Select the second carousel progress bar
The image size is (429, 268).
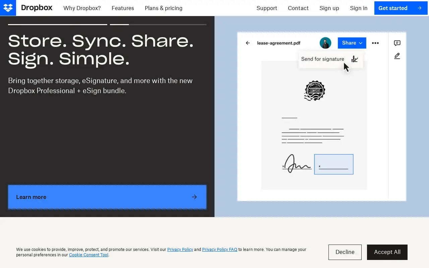[x=158, y=24]
